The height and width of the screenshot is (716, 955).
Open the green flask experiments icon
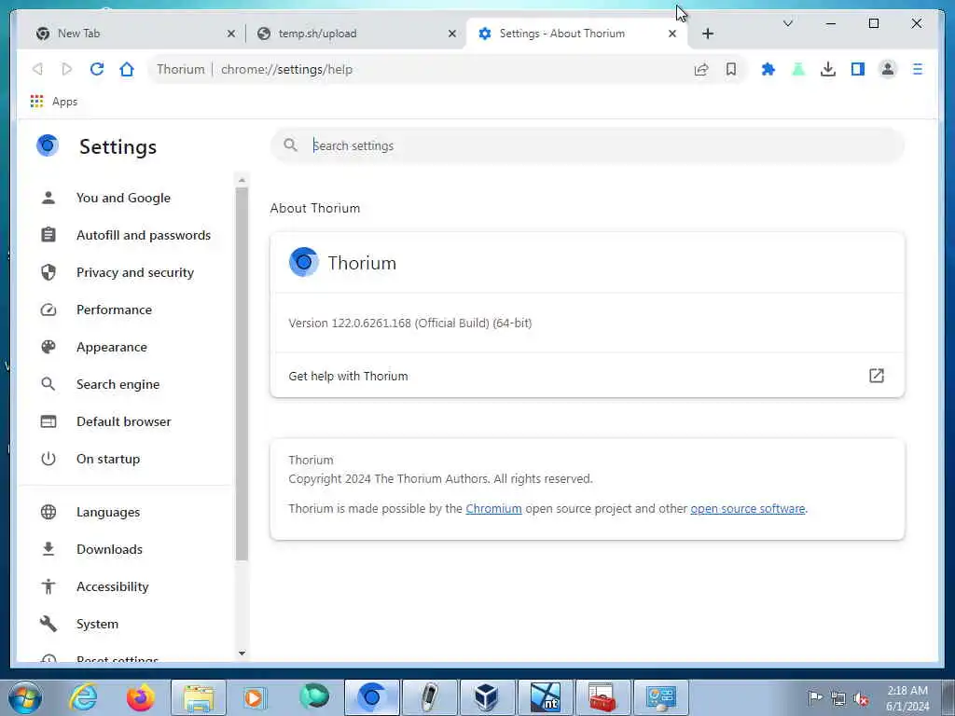(798, 69)
